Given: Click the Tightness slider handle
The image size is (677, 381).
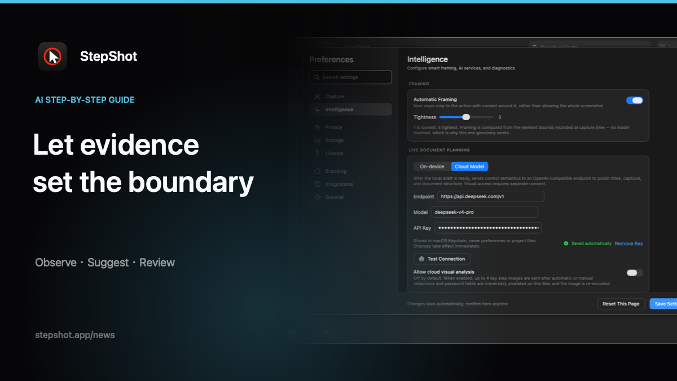Looking at the screenshot, I should coord(466,117).
